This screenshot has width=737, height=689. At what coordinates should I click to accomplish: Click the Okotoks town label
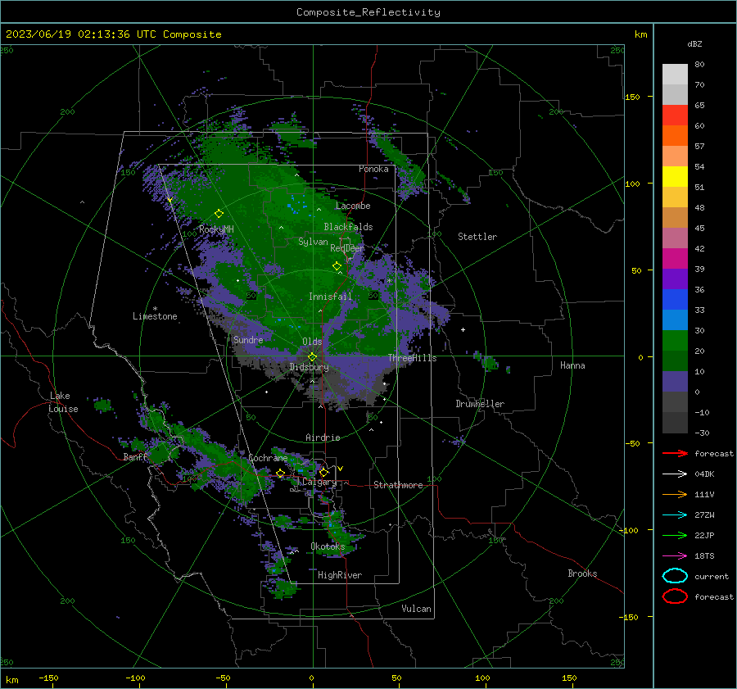(x=328, y=546)
